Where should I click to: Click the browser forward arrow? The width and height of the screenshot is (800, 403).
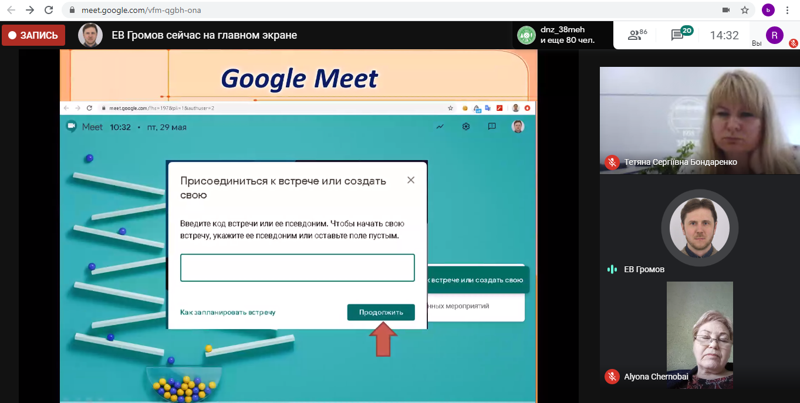(x=30, y=10)
